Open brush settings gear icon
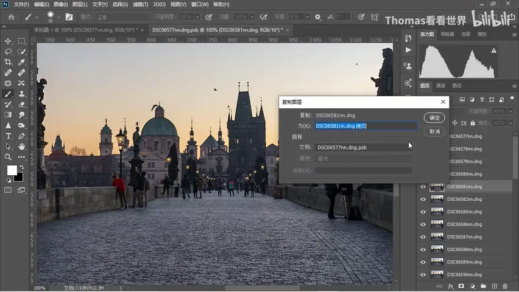Image resolution: width=519 pixels, height=292 pixels. (x=318, y=17)
